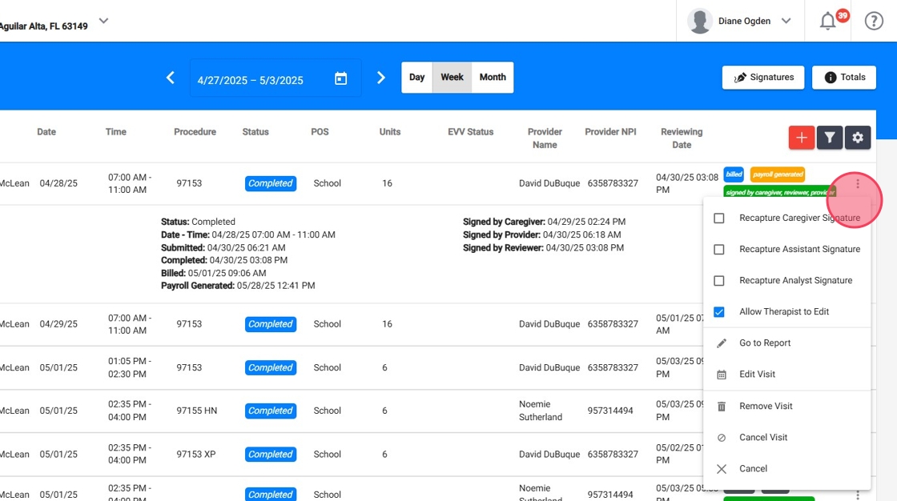Viewport: 897px width, 501px height.
Task: Click the notifications bell icon
Action: pos(828,22)
